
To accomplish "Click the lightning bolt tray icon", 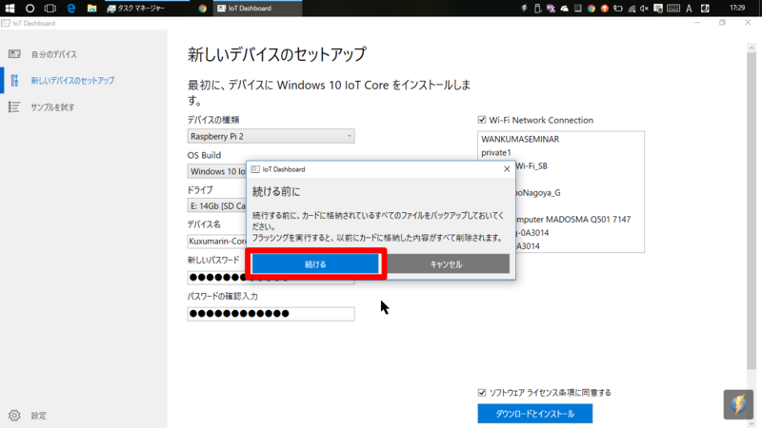I will [x=523, y=8].
